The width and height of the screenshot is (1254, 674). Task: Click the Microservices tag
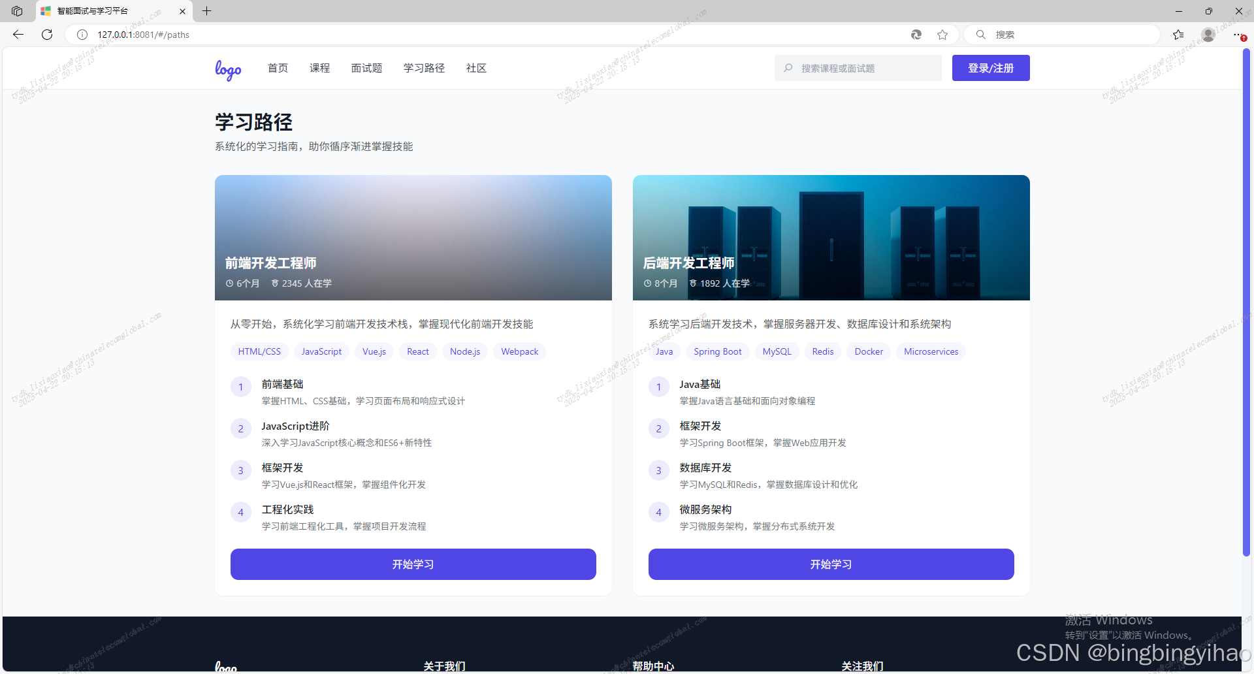tap(931, 351)
